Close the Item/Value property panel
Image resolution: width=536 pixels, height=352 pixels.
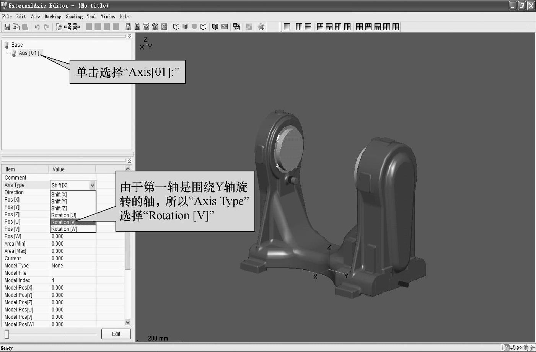click(x=129, y=161)
